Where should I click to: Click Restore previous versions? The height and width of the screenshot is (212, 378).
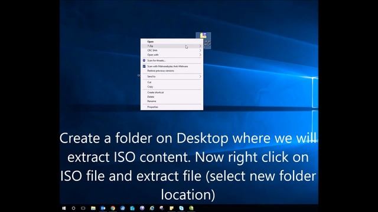(x=172, y=71)
